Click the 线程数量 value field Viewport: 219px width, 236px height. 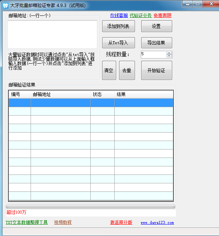(154, 54)
